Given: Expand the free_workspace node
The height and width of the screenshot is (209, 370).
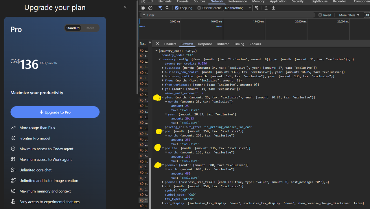Looking at the screenshot, I should [163, 85].
